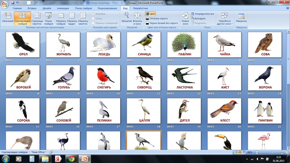Start the slide show (Показ слайдов) from the ribbon
Image resolution: width=290 pixels, height=163 pixels.
pyautogui.click(x=49, y=18)
